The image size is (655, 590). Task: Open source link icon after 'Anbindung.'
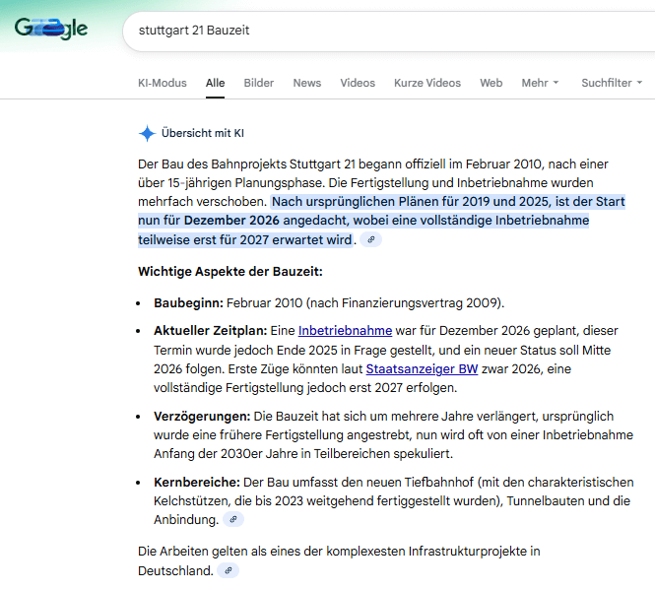[232, 519]
